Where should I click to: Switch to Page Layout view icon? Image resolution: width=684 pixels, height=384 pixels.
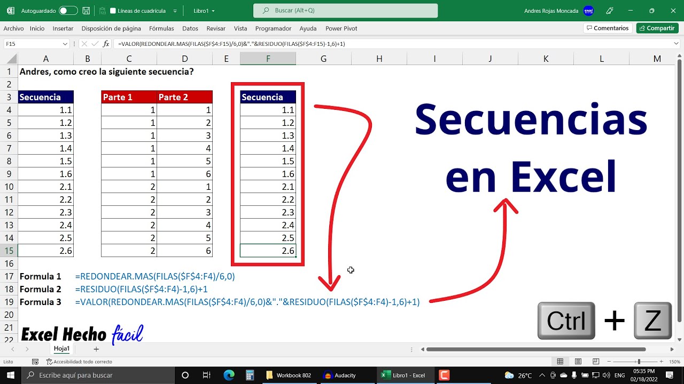point(578,361)
